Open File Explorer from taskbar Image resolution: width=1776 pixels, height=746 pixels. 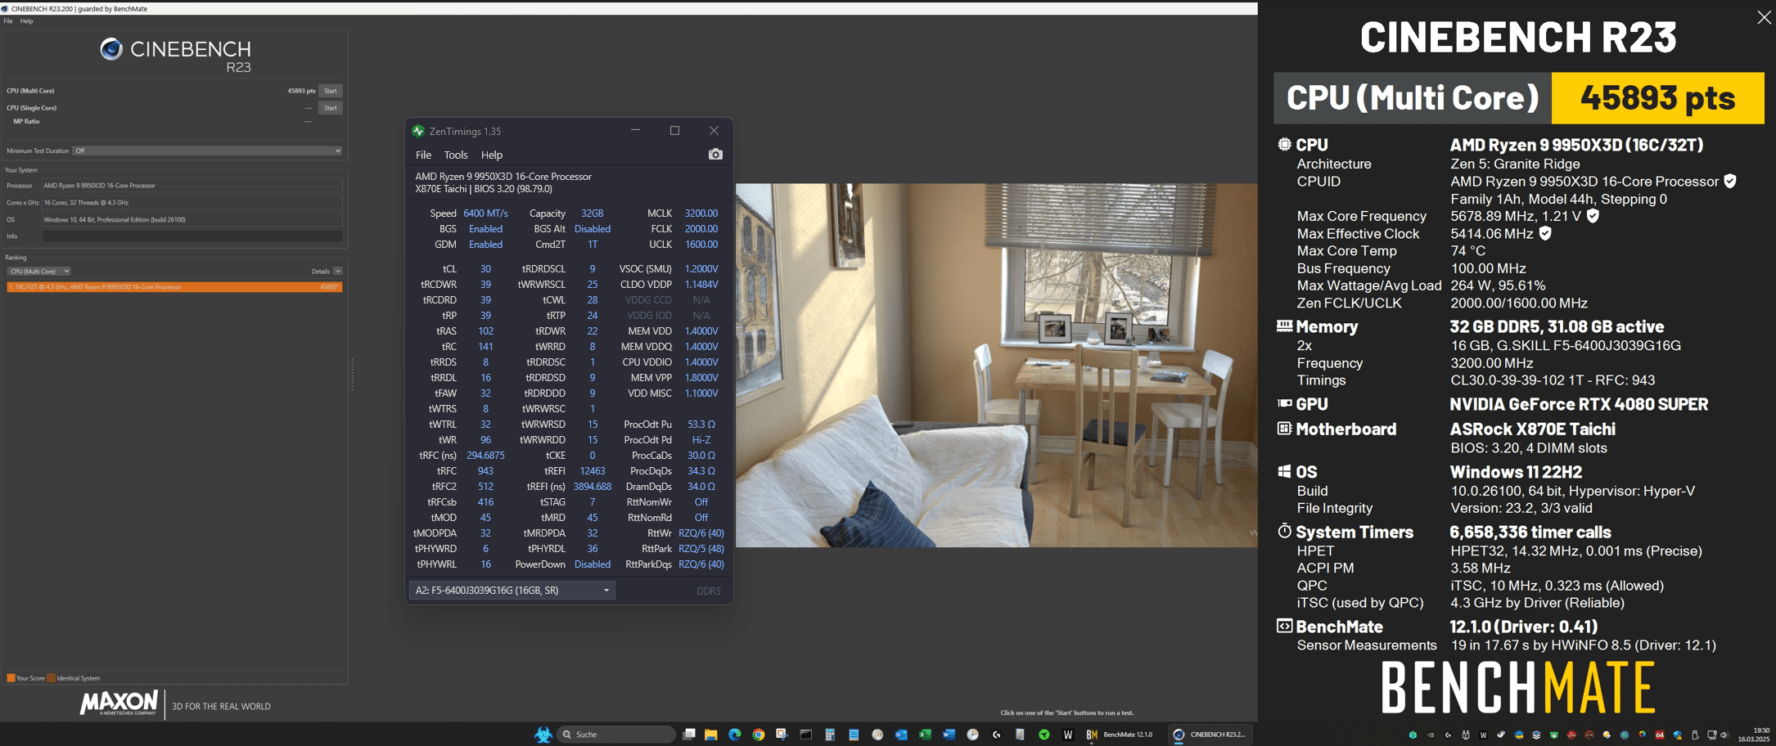point(711,735)
